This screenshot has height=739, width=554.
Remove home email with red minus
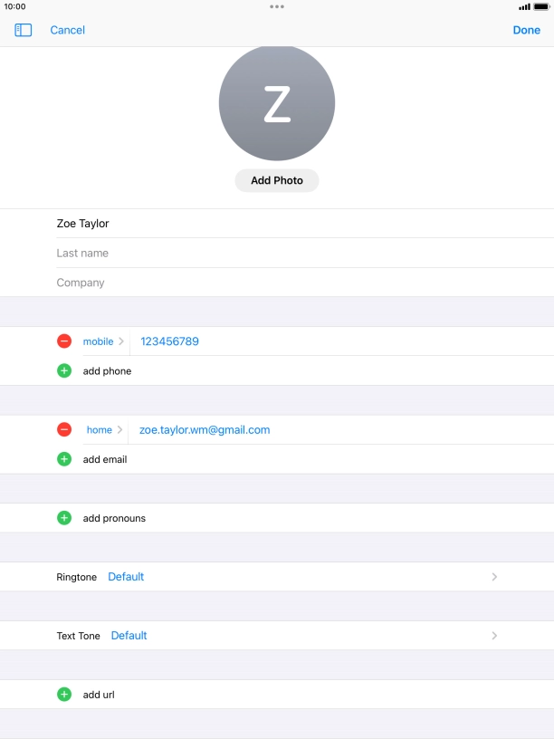pyautogui.click(x=64, y=430)
